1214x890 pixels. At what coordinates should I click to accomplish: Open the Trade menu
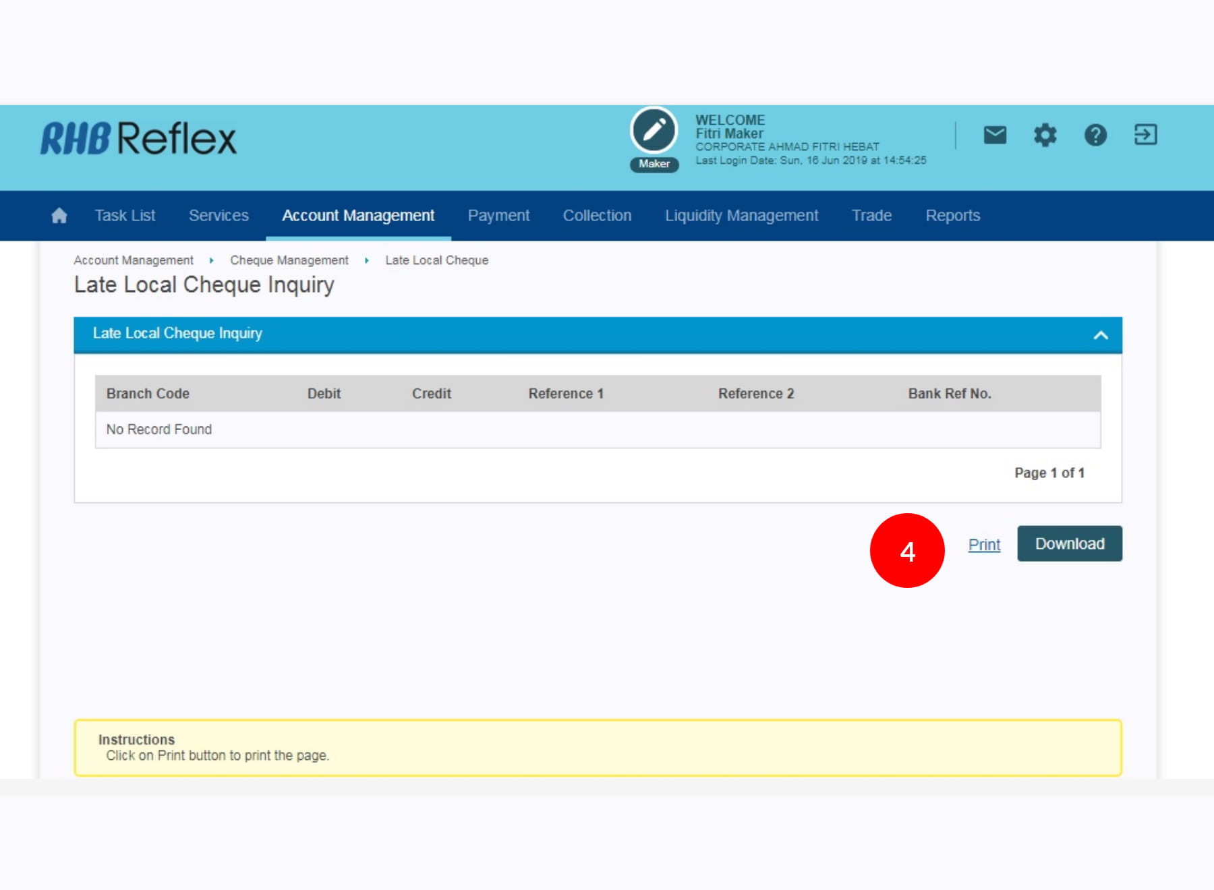[871, 216]
